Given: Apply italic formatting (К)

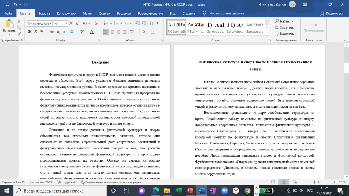Looking at the screenshot, I should (36, 32).
